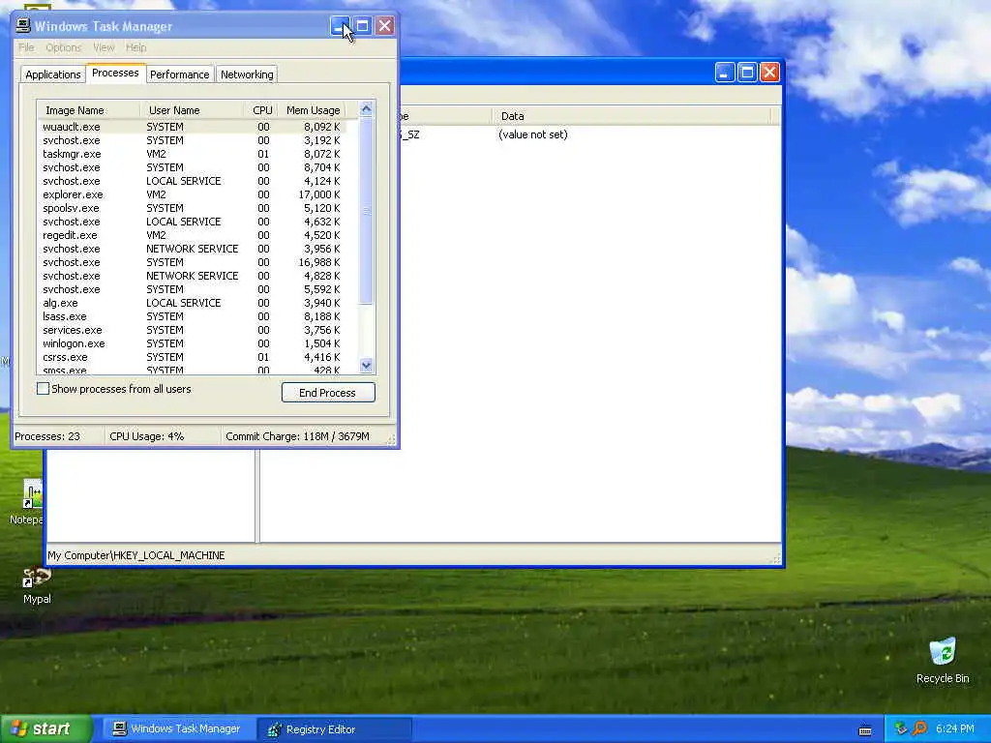Select the winlogon.exe process row
Image resolution: width=991 pixels, height=743 pixels.
click(193, 343)
